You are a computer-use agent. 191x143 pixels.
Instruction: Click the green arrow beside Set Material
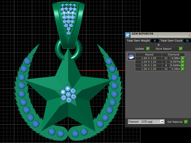pos(186,122)
